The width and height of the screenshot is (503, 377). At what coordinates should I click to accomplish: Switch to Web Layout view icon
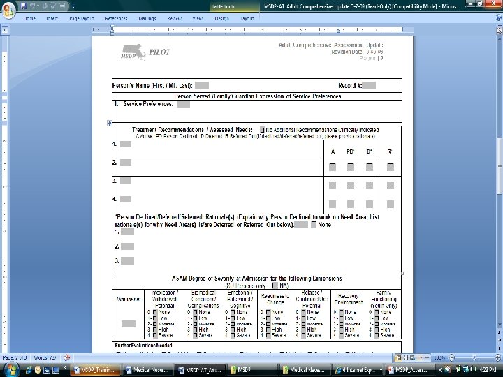pyautogui.click(x=413, y=357)
